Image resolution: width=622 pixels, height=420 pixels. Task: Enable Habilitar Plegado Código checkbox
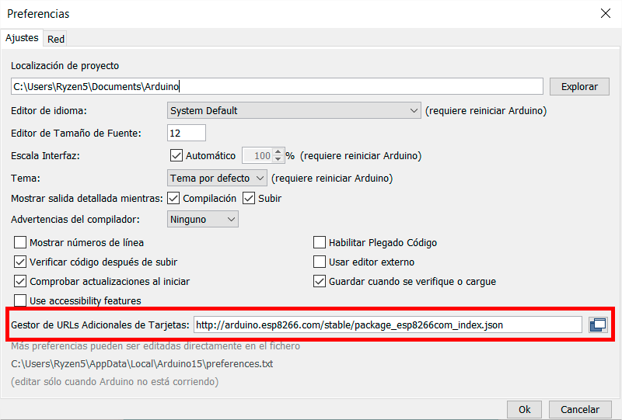click(320, 242)
